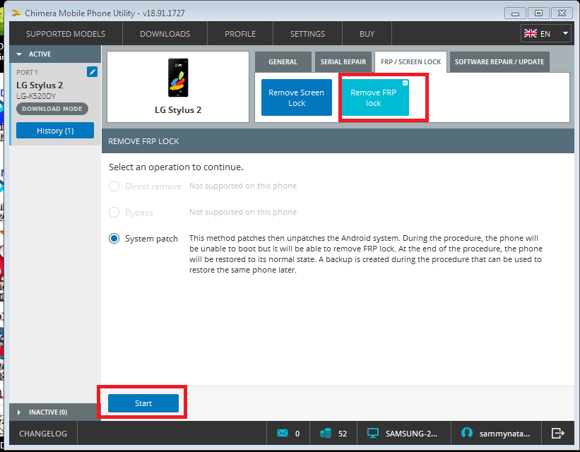Select the Bypass radio option
The width and height of the screenshot is (580, 452).
tap(114, 213)
